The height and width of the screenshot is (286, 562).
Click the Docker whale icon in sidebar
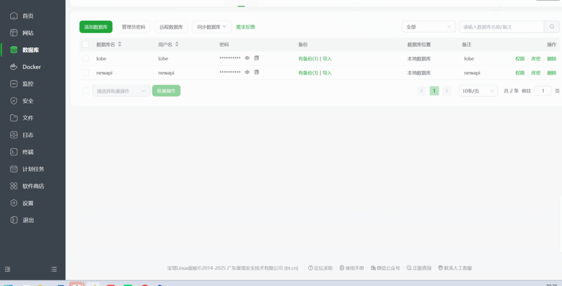(x=14, y=67)
